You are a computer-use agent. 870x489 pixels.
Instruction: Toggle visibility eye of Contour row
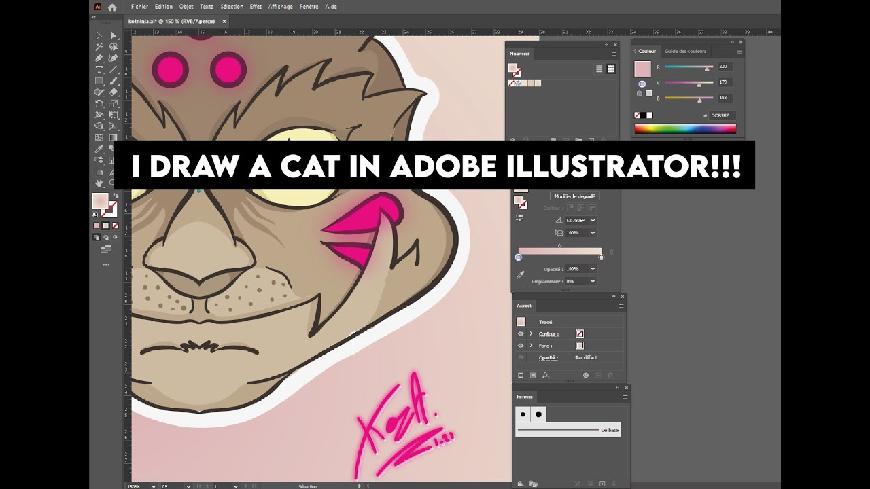pos(521,333)
